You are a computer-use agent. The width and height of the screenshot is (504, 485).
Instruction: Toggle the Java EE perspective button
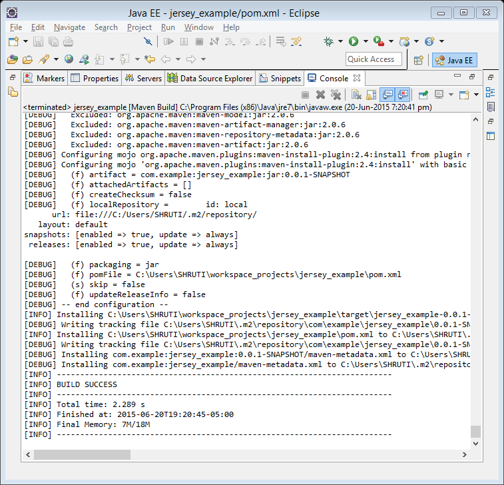[x=455, y=60]
